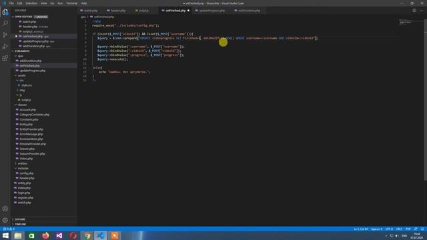Viewport: 427px width, 240px height.
Task: Open the File menu
Action: pyautogui.click(x=11, y=3)
